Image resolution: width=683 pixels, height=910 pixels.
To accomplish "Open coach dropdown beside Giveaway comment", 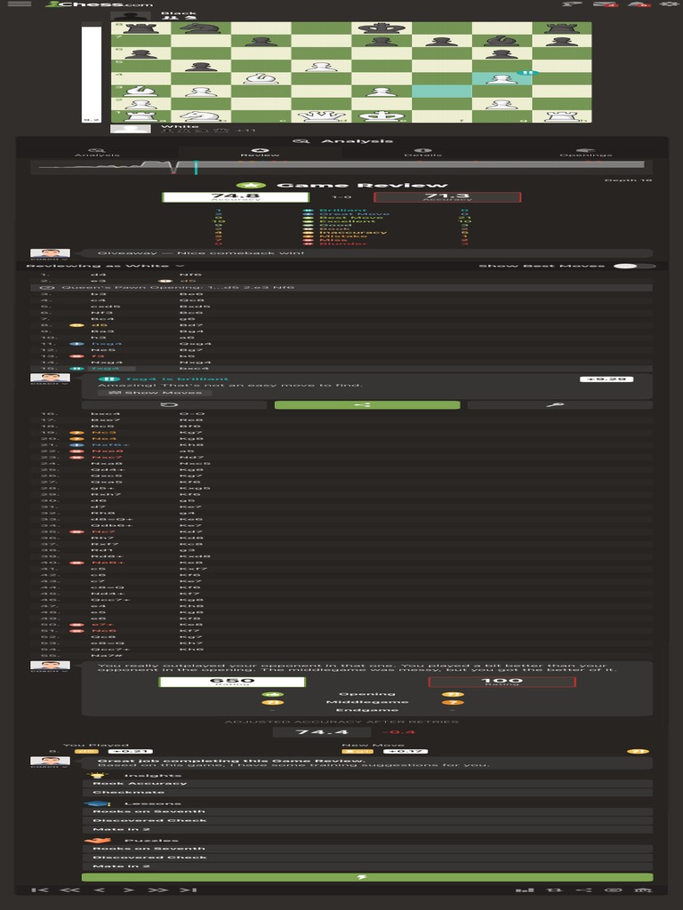I will point(50,259).
